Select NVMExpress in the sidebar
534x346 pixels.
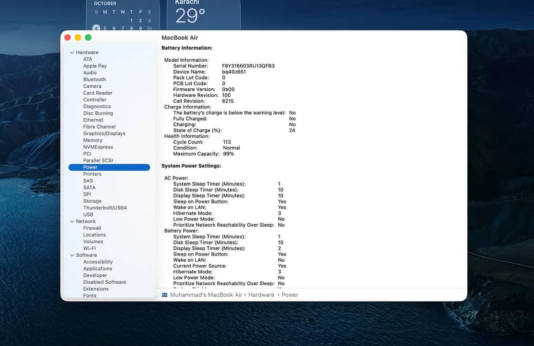point(98,147)
